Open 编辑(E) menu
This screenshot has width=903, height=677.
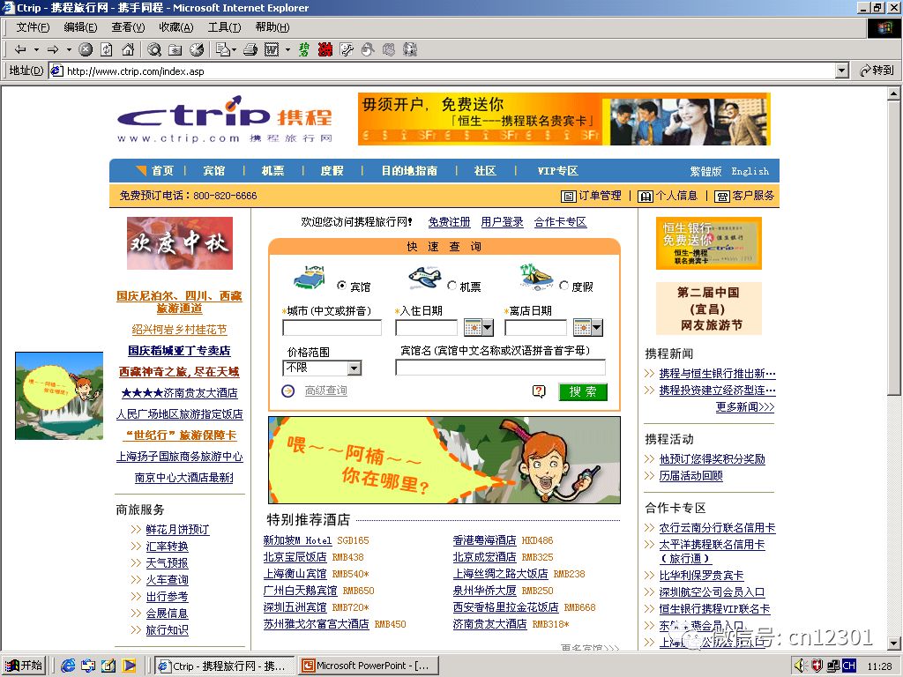click(x=80, y=27)
